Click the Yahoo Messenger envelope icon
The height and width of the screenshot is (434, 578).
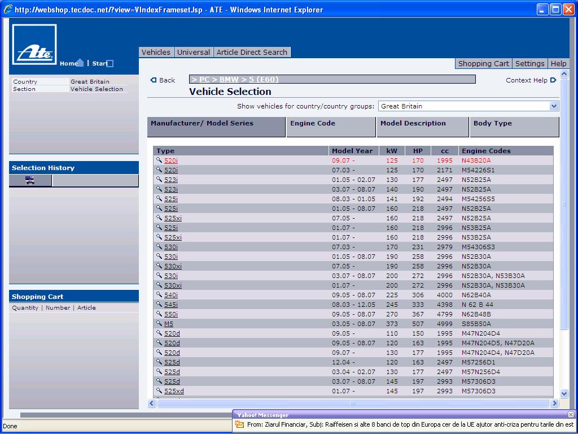click(239, 424)
